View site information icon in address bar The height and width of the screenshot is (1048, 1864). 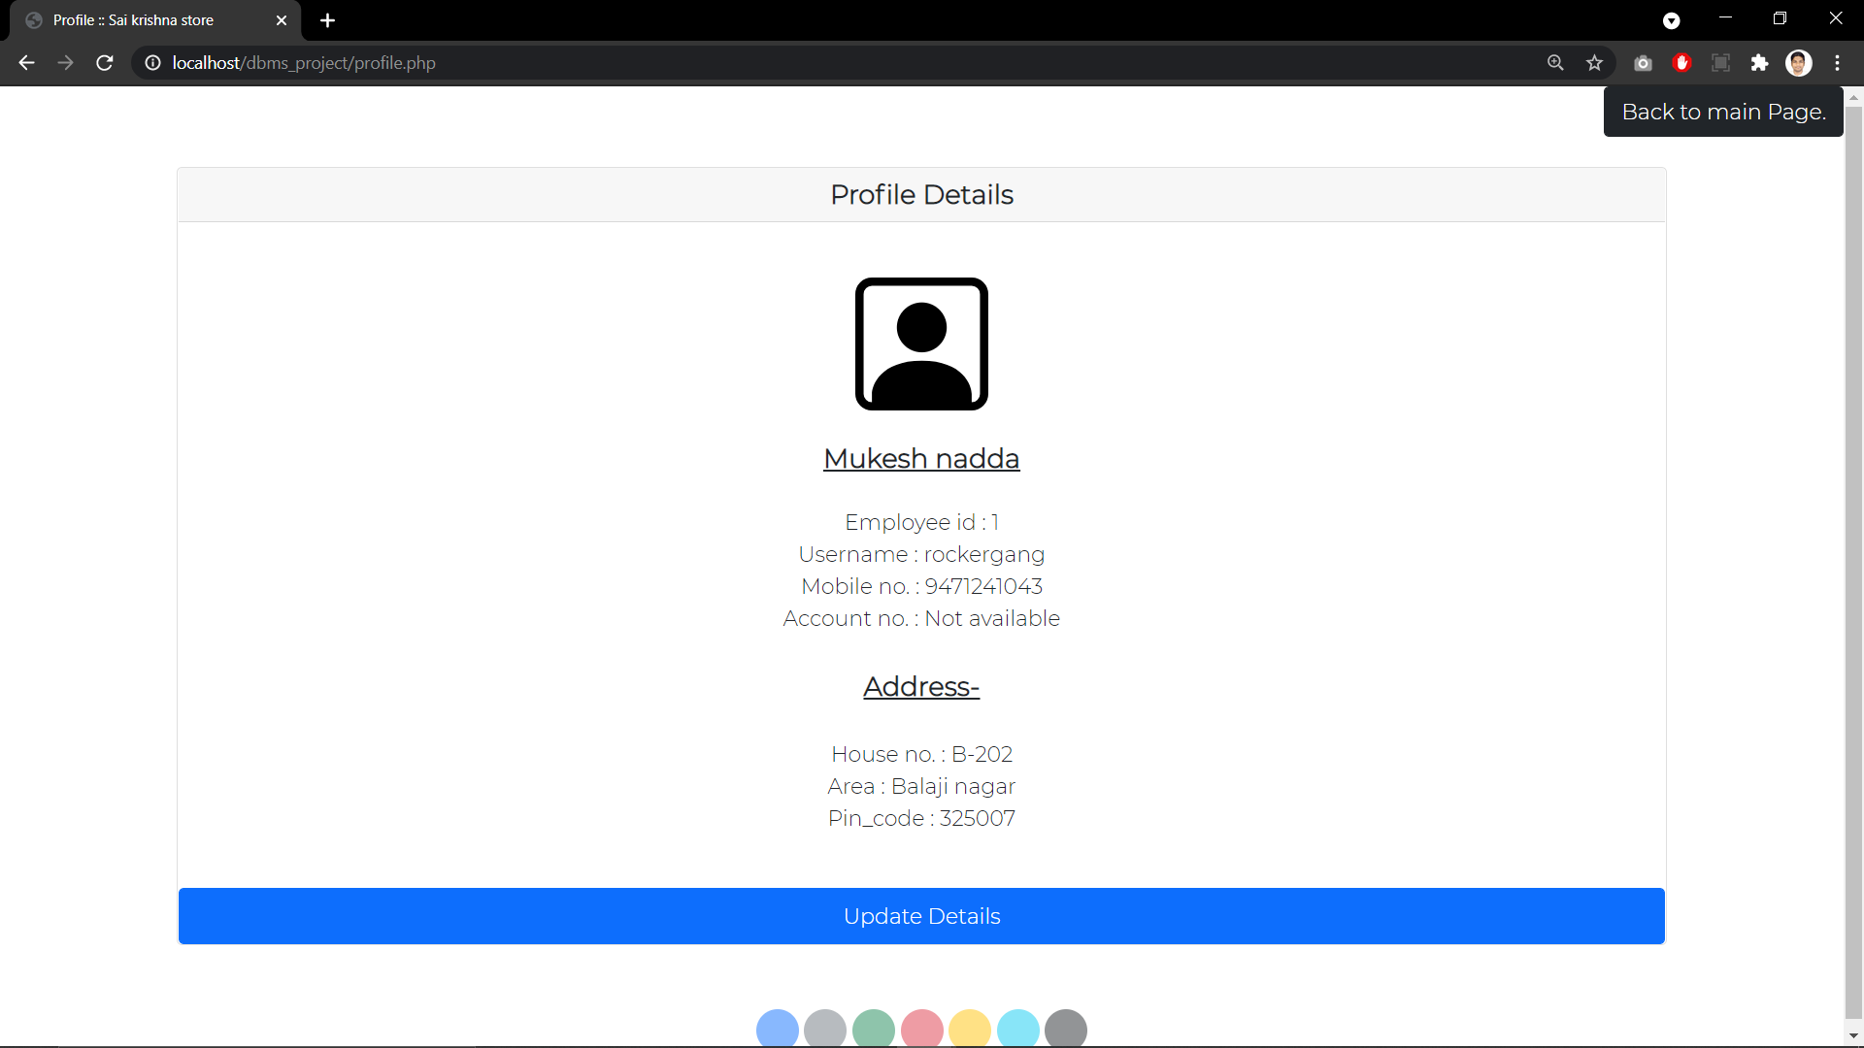152,63
